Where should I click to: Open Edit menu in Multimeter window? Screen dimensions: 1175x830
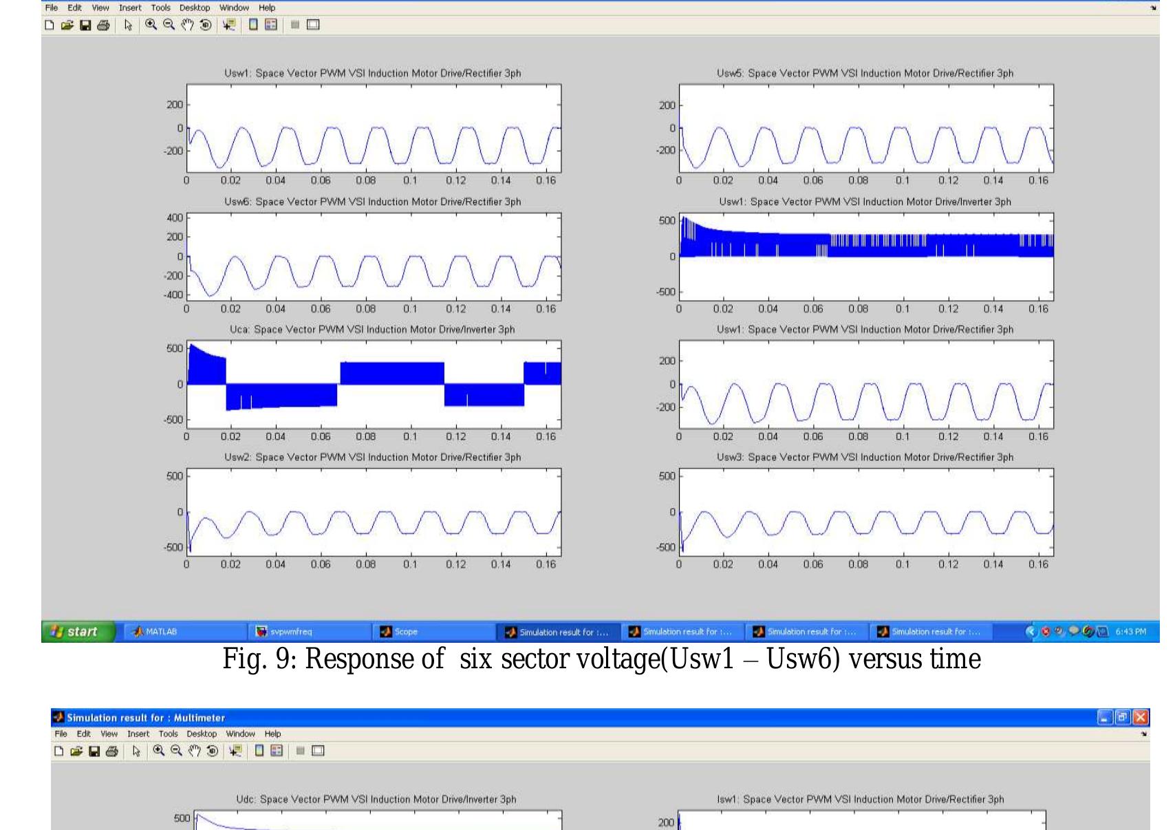point(84,734)
